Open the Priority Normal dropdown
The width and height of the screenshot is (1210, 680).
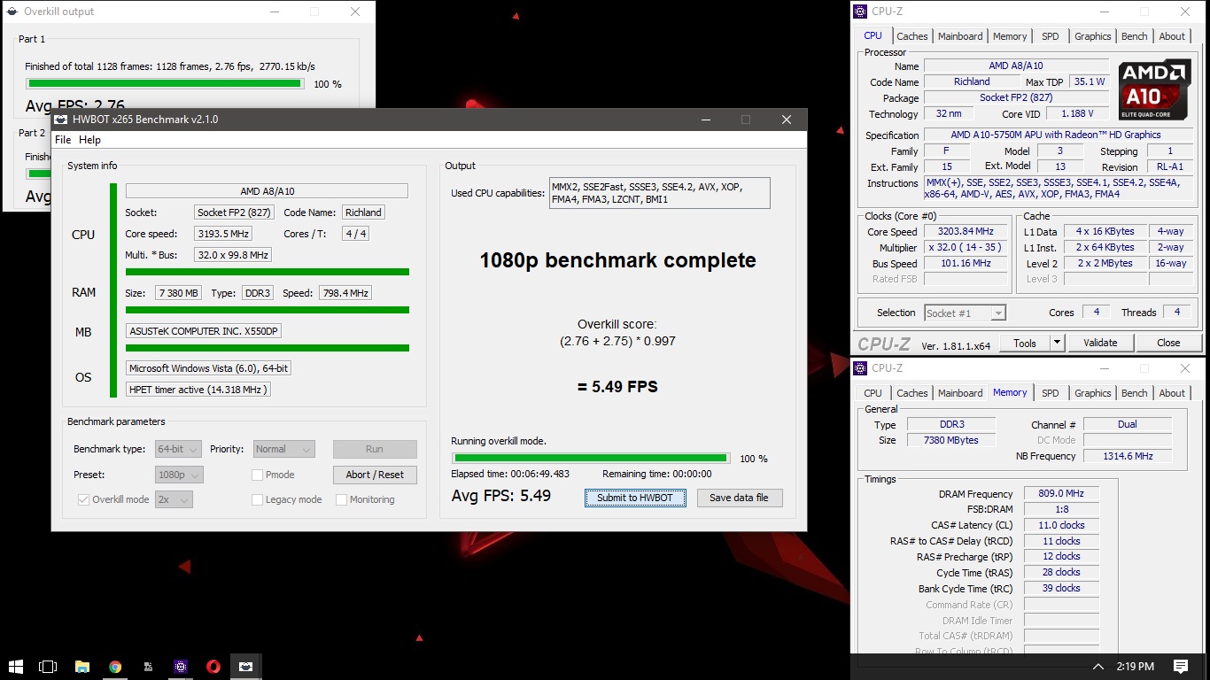[283, 449]
